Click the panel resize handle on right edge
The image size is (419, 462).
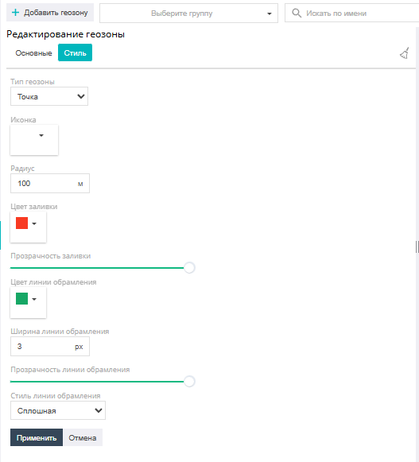(417, 247)
